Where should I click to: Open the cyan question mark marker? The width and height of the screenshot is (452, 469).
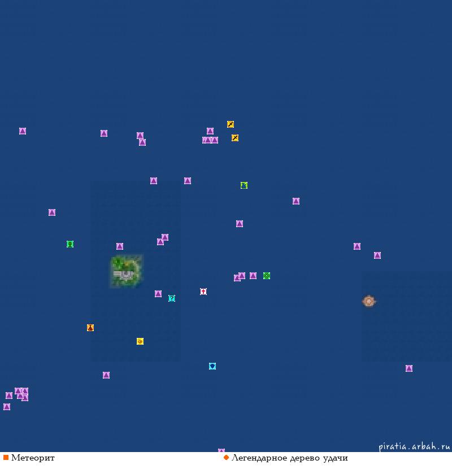(x=172, y=298)
